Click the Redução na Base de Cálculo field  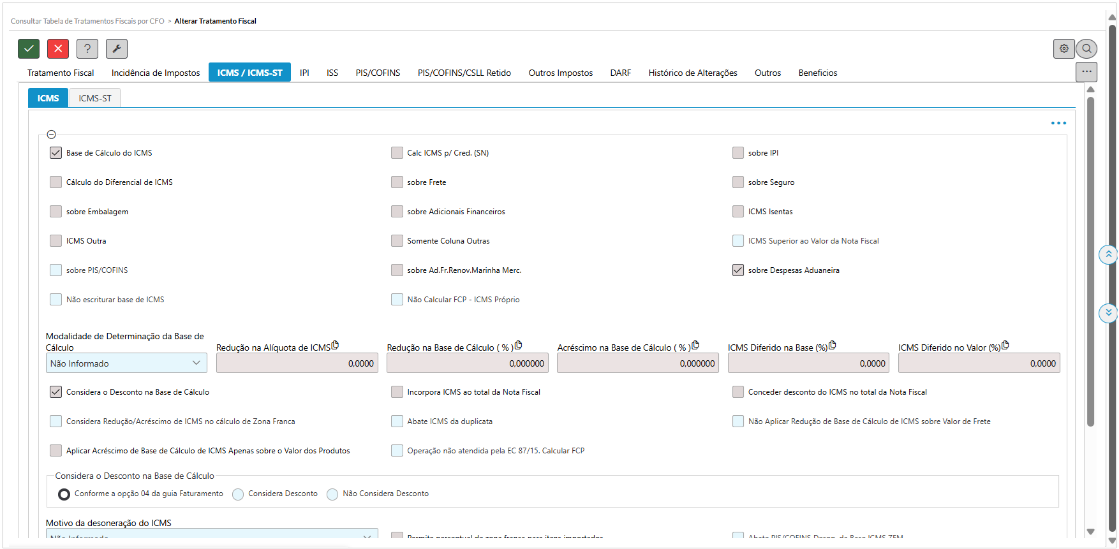point(467,363)
